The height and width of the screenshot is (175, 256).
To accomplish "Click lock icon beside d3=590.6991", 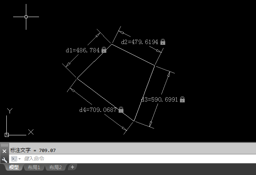I will click(x=182, y=99).
